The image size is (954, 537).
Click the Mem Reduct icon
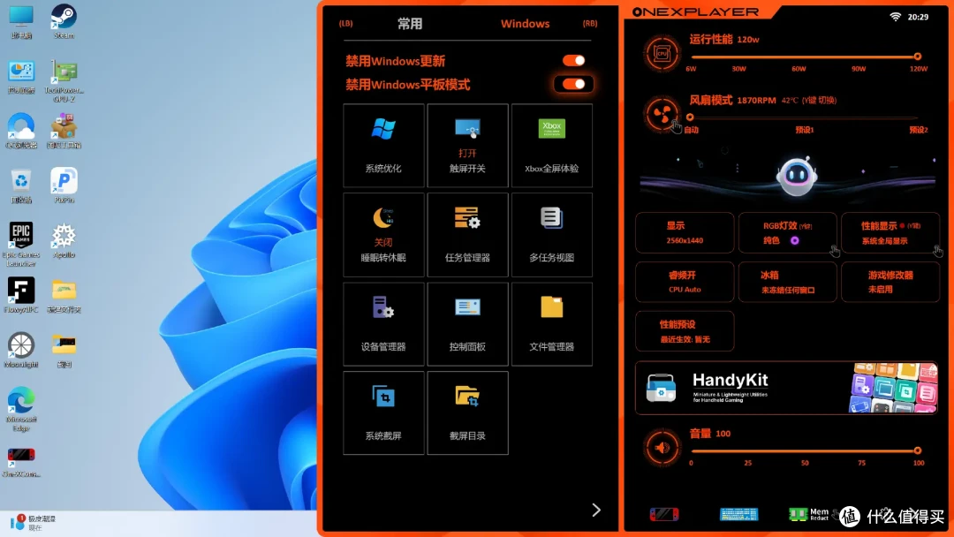pyautogui.click(x=808, y=515)
